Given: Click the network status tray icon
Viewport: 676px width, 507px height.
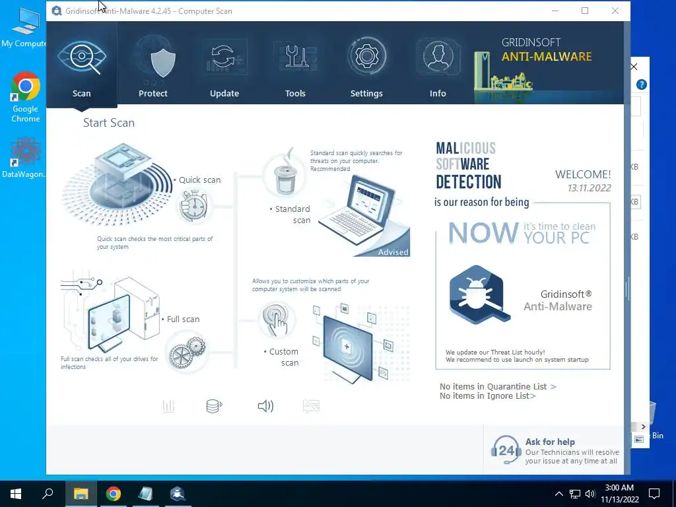Looking at the screenshot, I should (x=575, y=494).
